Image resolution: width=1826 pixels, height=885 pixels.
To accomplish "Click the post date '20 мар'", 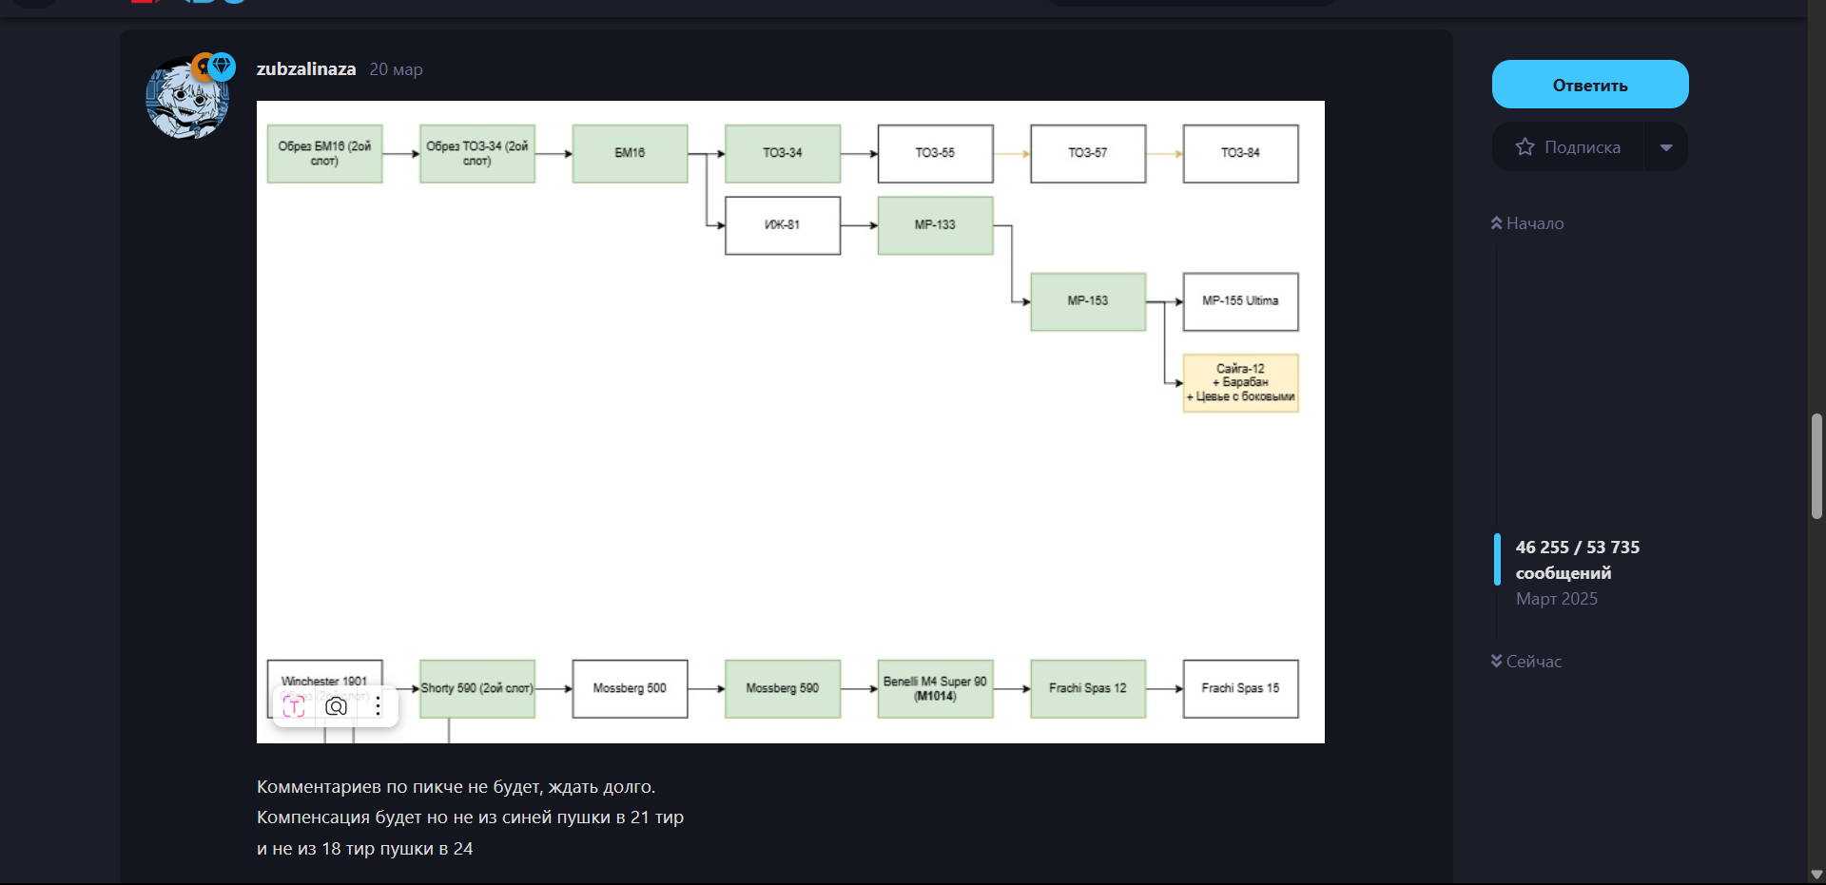I will pyautogui.click(x=396, y=69).
